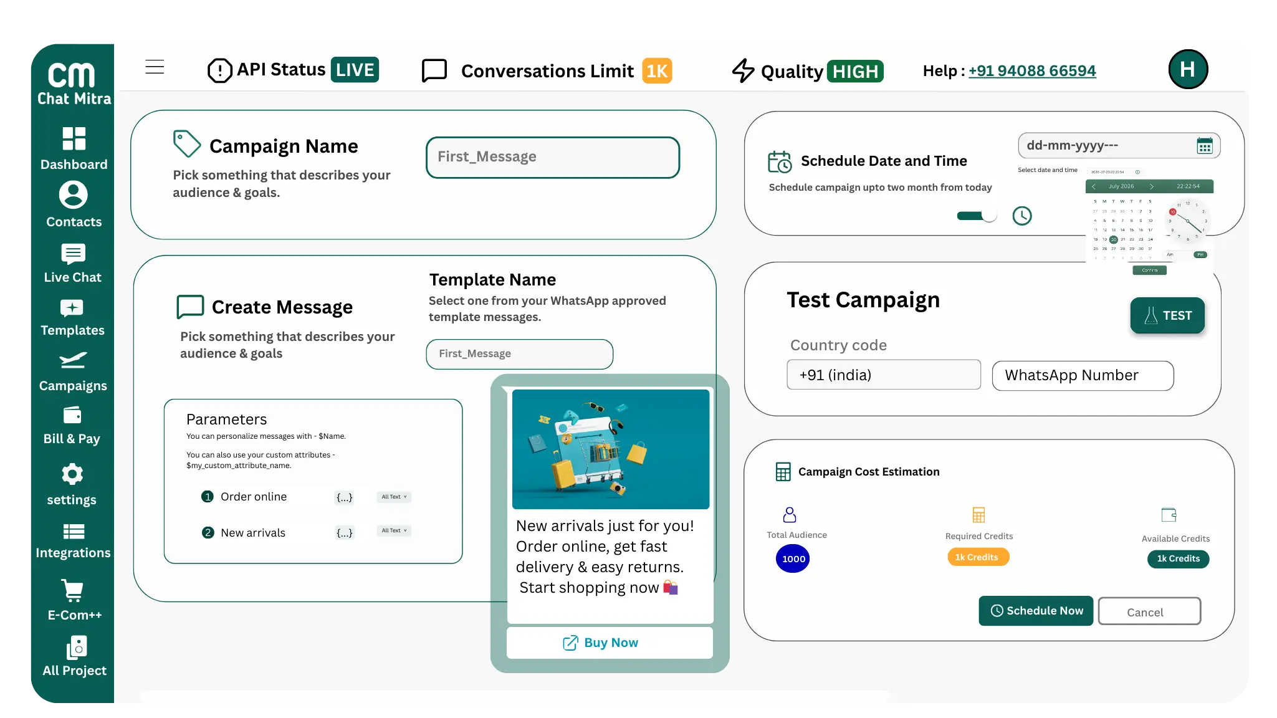
Task: Click the clock icon beside the schedule toggle
Action: point(1021,216)
